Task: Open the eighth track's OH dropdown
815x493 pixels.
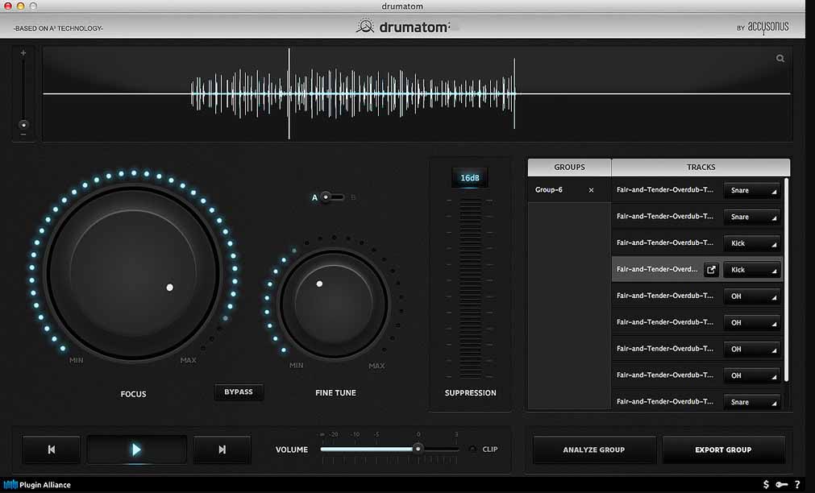Action: click(751, 376)
